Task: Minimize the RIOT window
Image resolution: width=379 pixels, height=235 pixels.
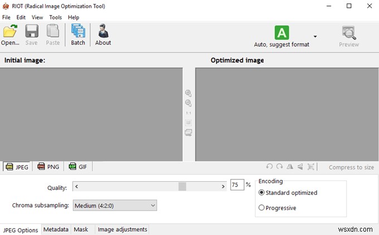Action: tap(329, 6)
